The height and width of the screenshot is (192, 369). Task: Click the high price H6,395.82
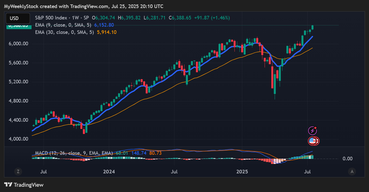tap(129, 18)
